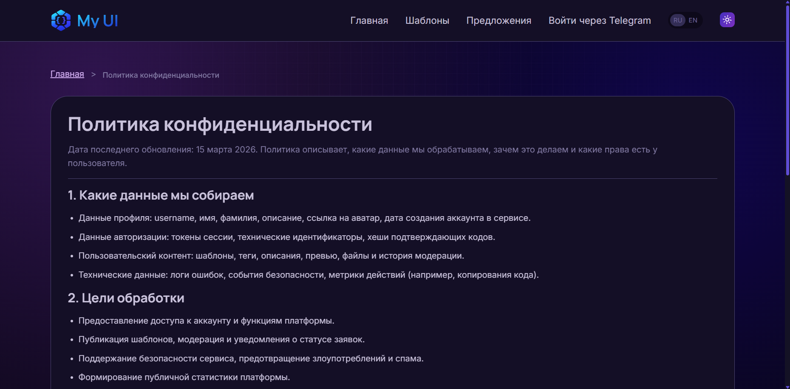Click the line Поддержание безопасности сервиса
The image size is (790, 389).
251,358
